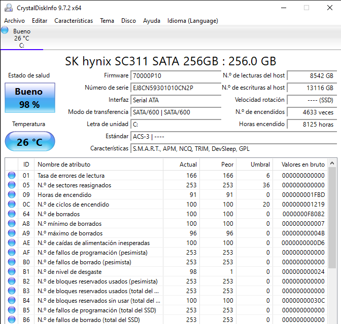The height and width of the screenshot is (324, 341).
Task: Click status orb for N.º de sectores reasignados
Action: pyautogui.click(x=12, y=185)
